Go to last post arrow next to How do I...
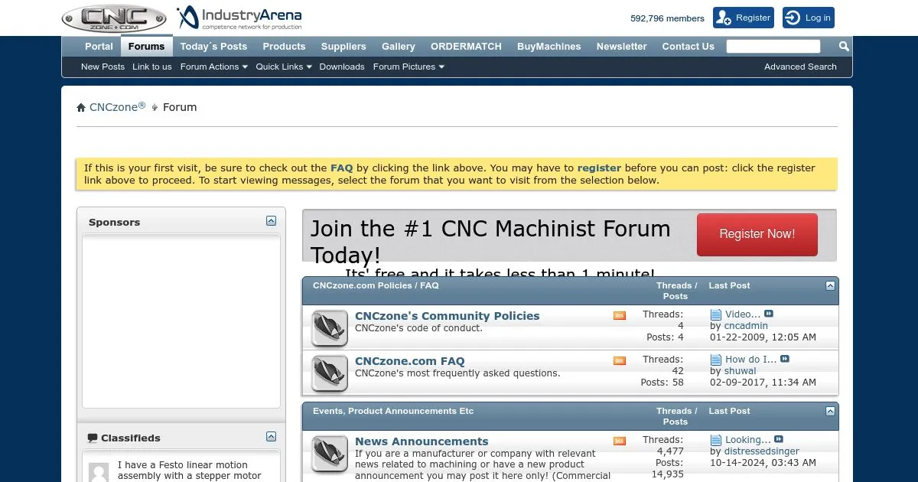Screen dimensions: 918x482 [784, 359]
